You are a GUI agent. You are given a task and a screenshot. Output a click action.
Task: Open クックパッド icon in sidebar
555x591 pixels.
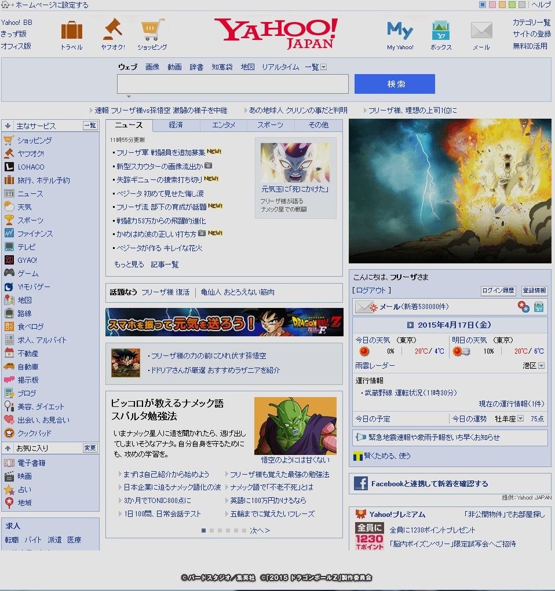9,433
